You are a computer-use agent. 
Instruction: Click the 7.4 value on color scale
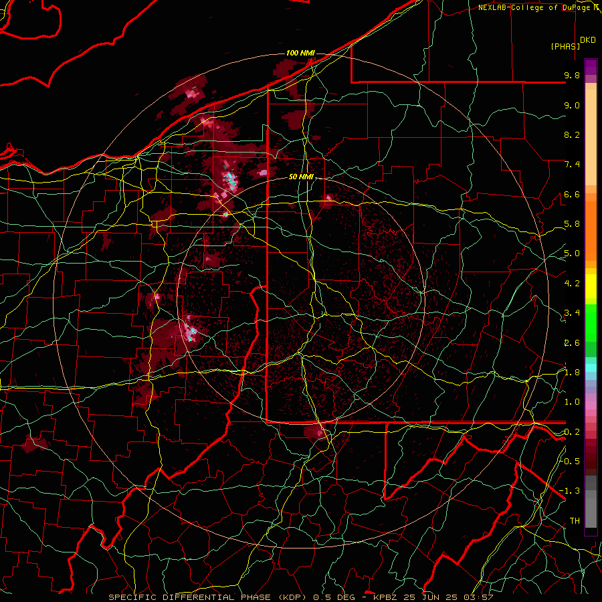[572, 165]
